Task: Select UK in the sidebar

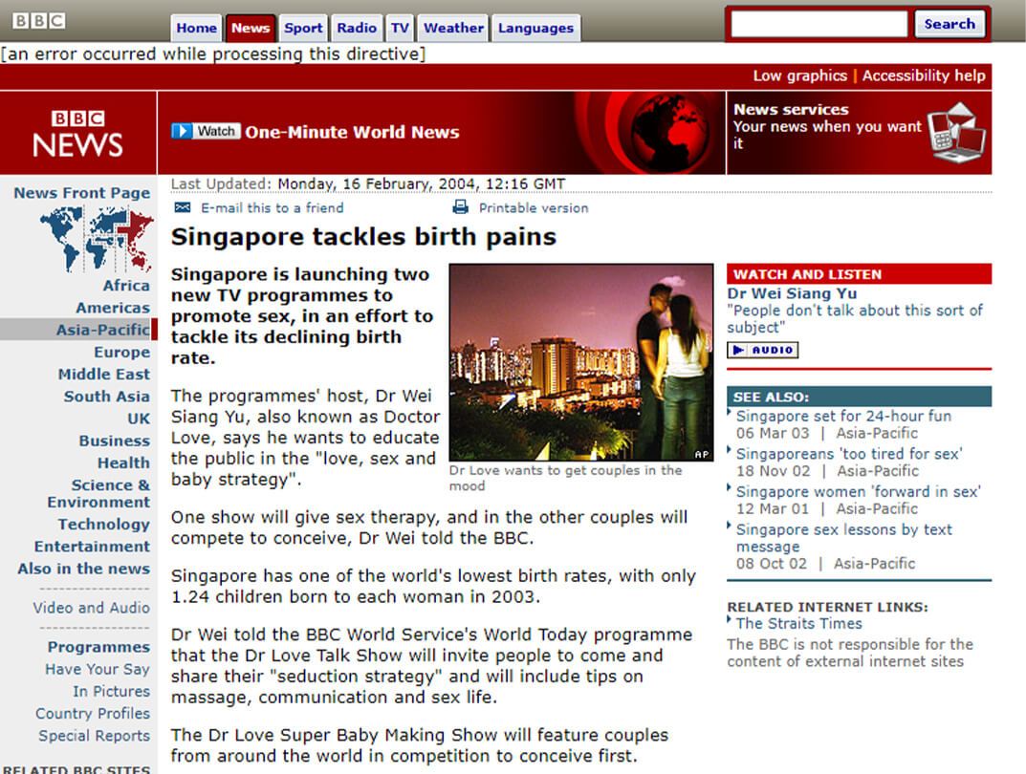Action: pos(139,419)
